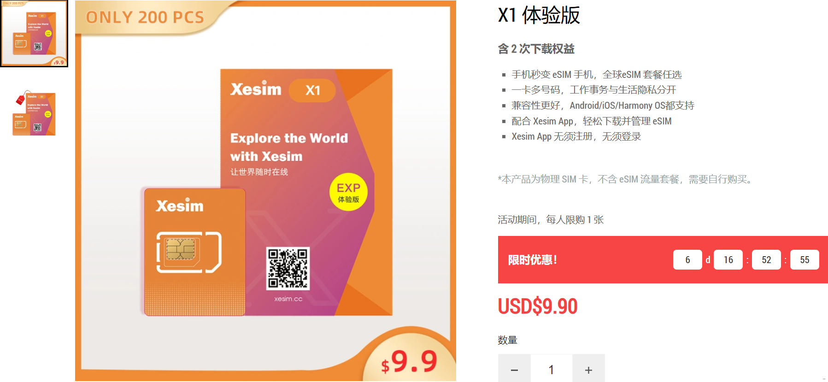Click the countdown minutes box showing 52
Viewport: 828px width, 382px height.
pos(766,260)
